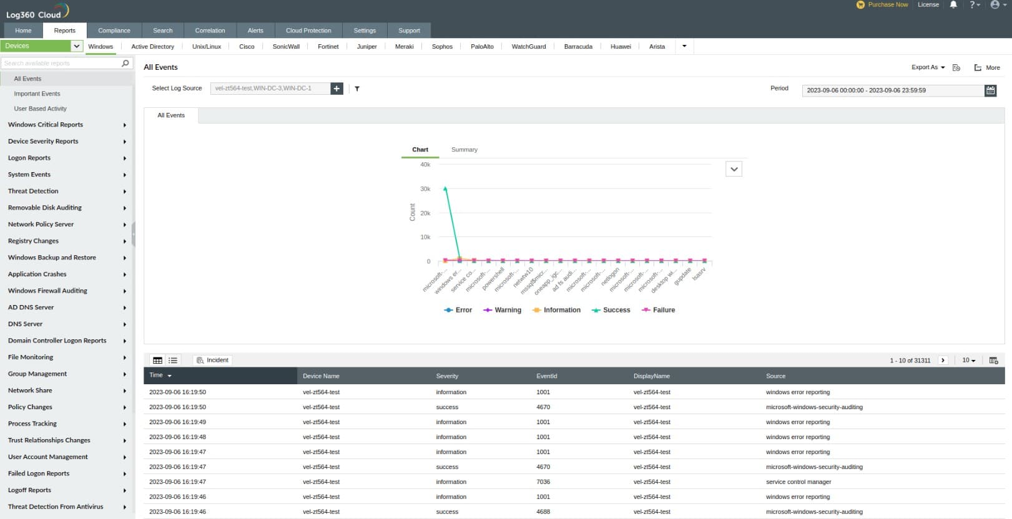This screenshot has width=1012, height=519.
Task: Sort table by Time column header
Action: tap(220, 376)
